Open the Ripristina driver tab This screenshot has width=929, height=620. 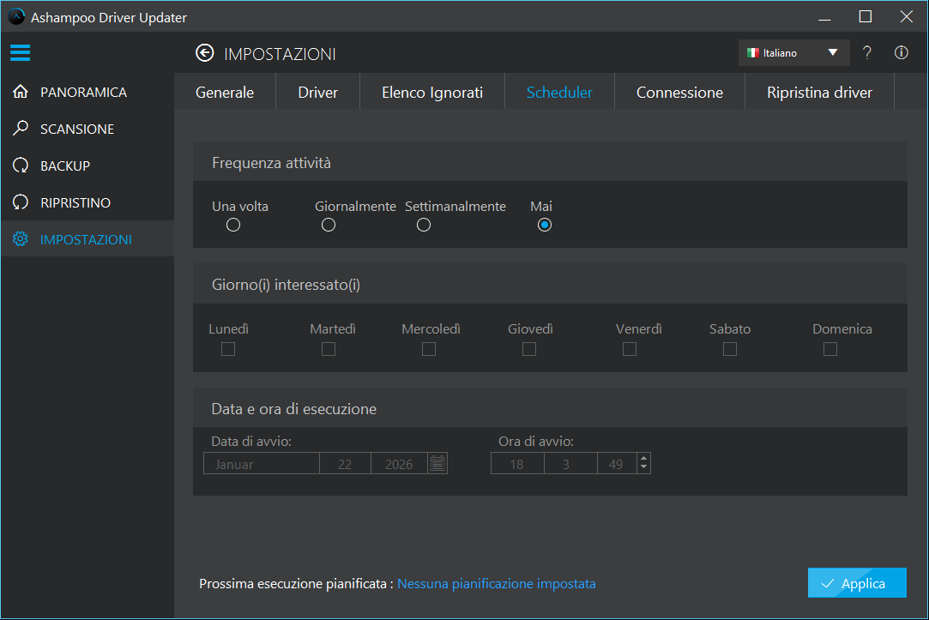pos(819,93)
